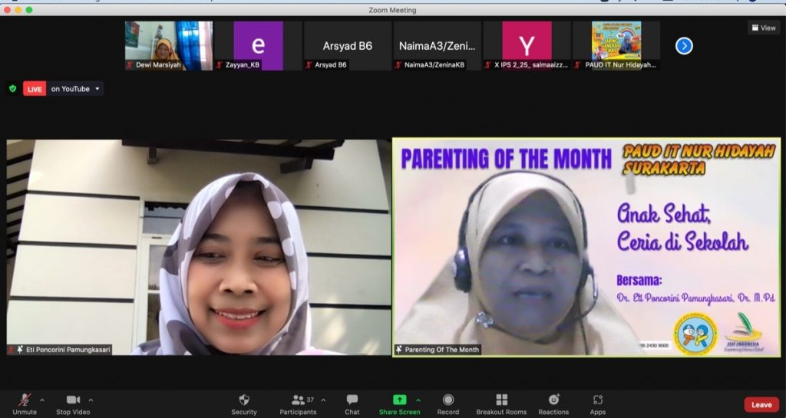Select Arsyad B6 participant tile
The height and width of the screenshot is (418, 786).
pyautogui.click(x=348, y=45)
